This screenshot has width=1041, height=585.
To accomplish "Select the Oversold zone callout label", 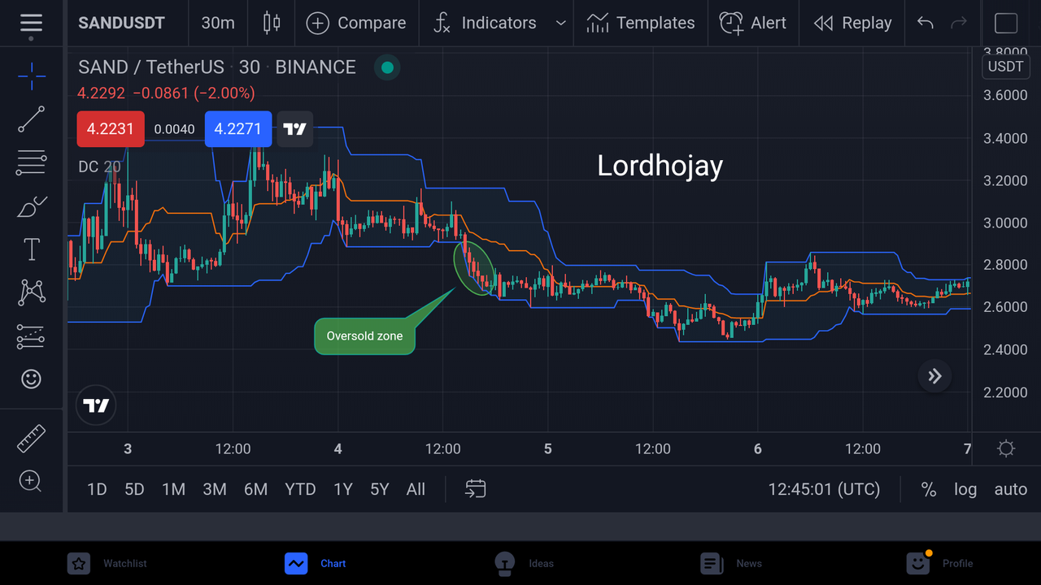I will tap(364, 336).
